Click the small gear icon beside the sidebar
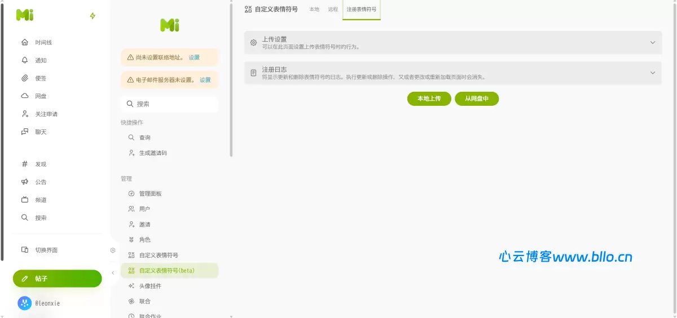The image size is (677, 318). tap(113, 250)
